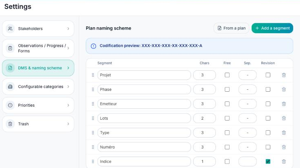The height and width of the screenshot is (168, 300).
Task: Open the Stakeholders settings section
Action: (38, 29)
